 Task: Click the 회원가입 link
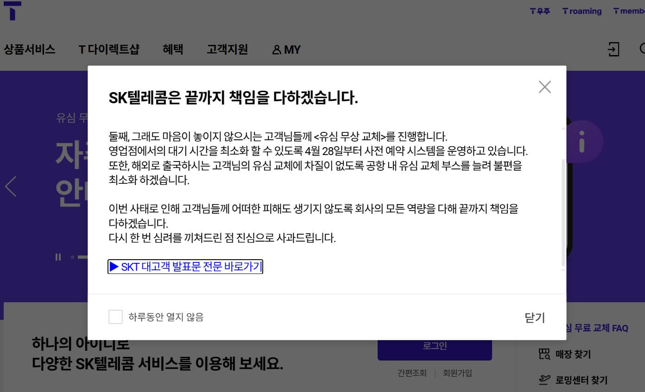pos(457,373)
